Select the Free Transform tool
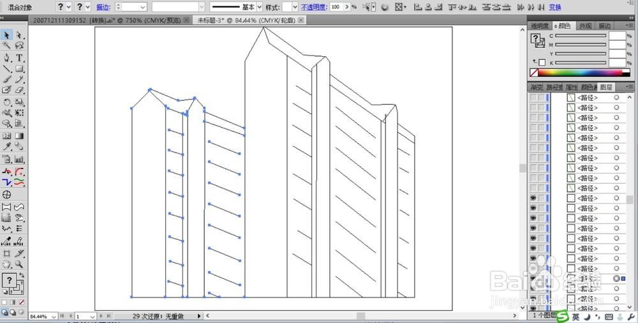Viewport: 638px width, 323px height. click(x=19, y=113)
